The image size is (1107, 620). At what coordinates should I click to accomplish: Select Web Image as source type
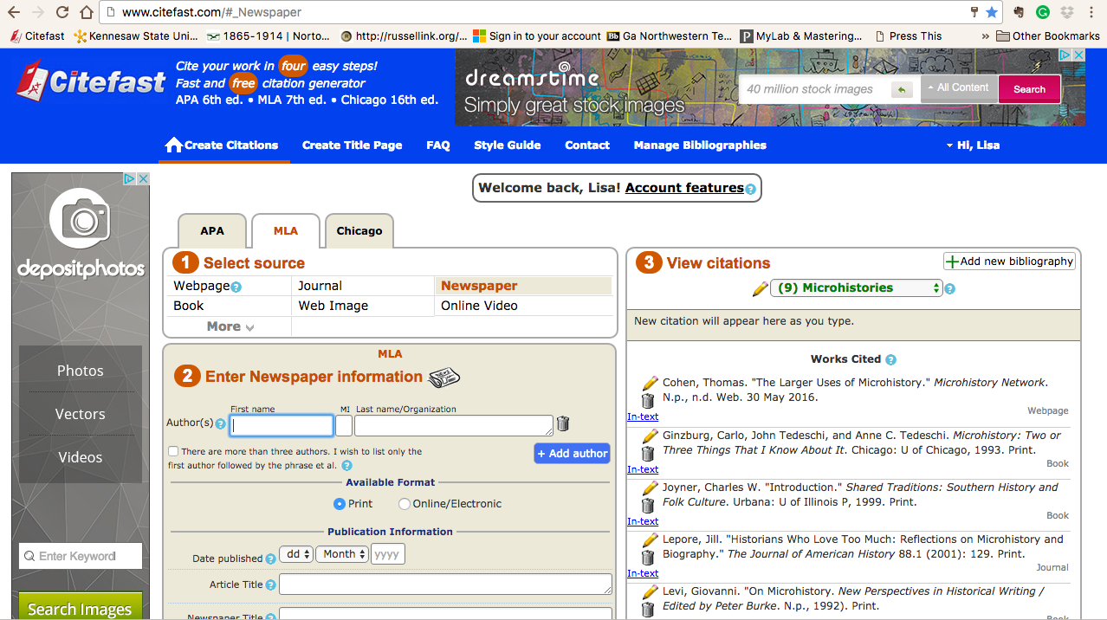pos(333,306)
